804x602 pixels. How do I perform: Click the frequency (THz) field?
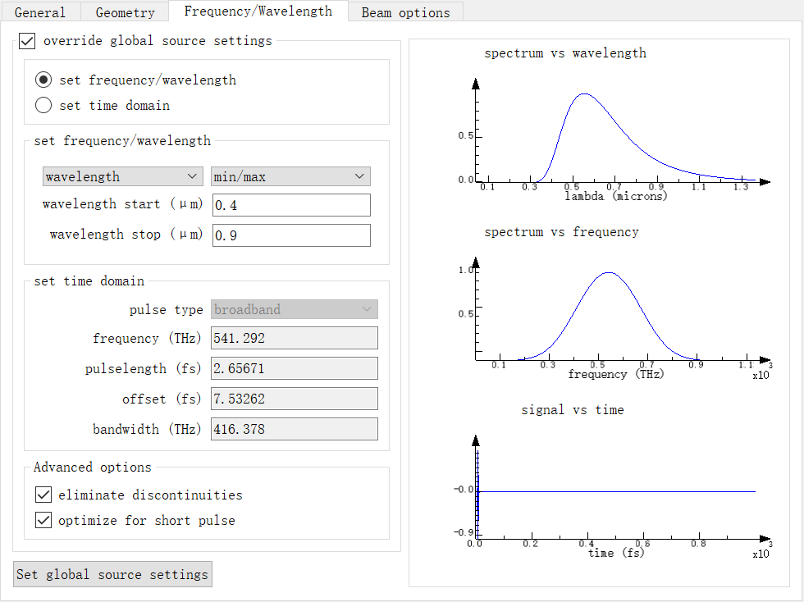tap(294, 338)
